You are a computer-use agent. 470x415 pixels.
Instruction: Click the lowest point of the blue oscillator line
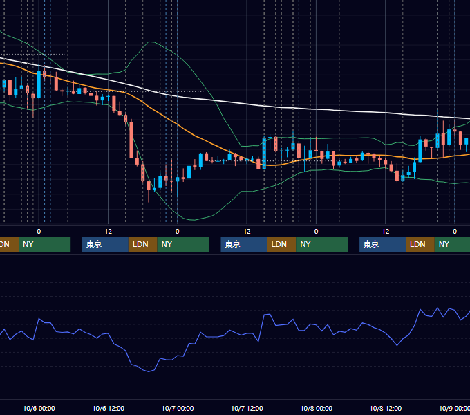pos(149,371)
